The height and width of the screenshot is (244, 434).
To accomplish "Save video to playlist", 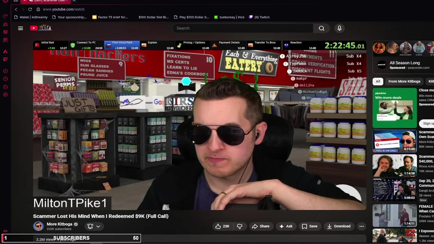I will [310, 226].
